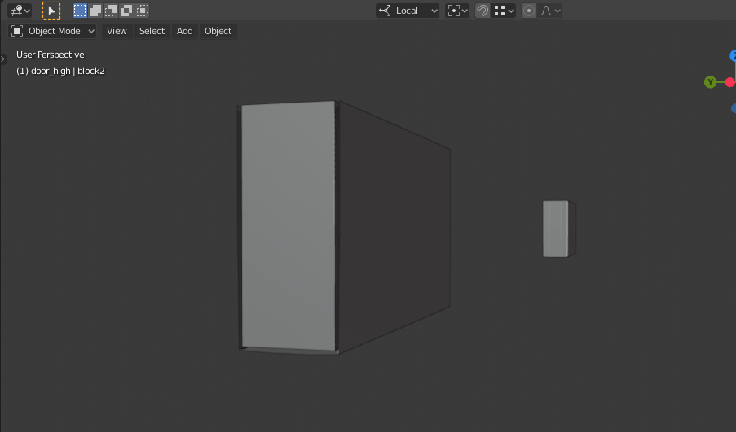Open the Object menu
The image size is (736, 432).
(218, 31)
